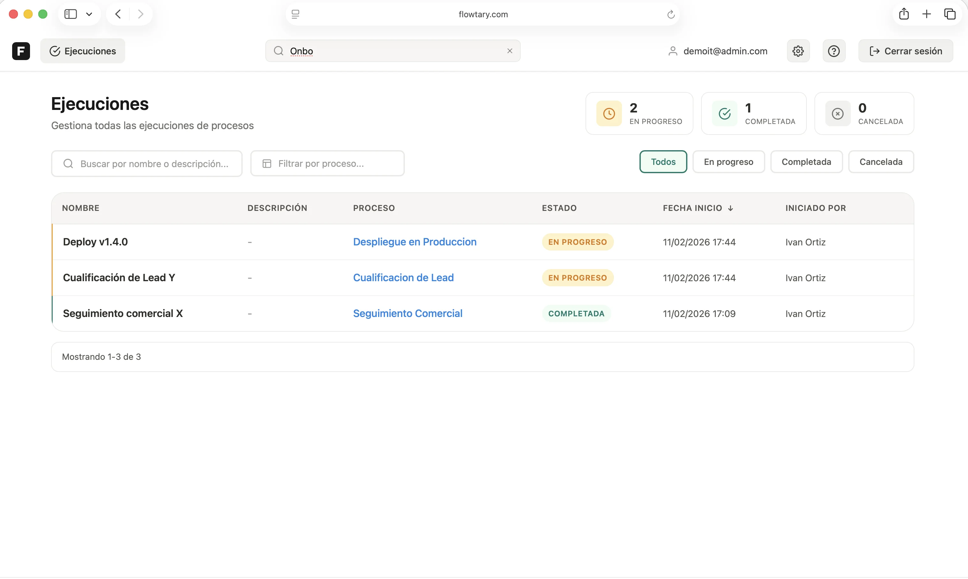Click the checkmark icon in Completada card
Screen dimensions: 968x579
click(724, 113)
